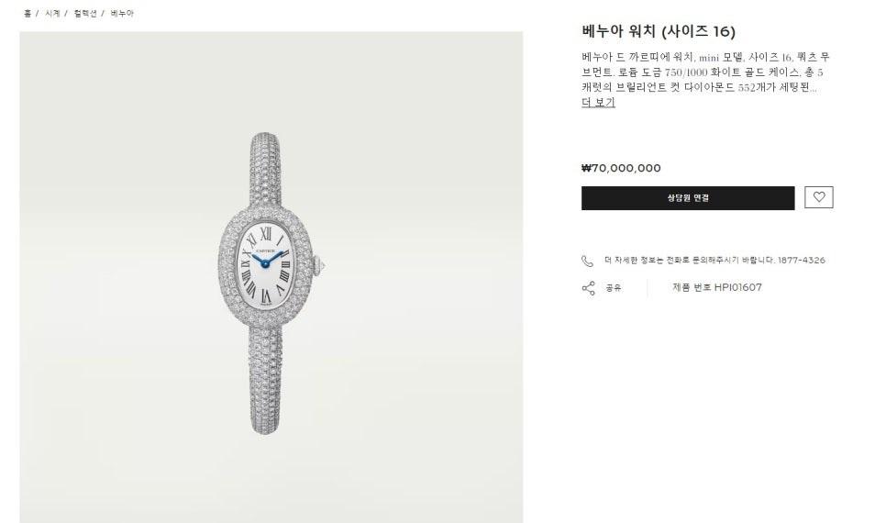Click the 상담원 연결 button
Screen dimensions: 886x523
688,198
